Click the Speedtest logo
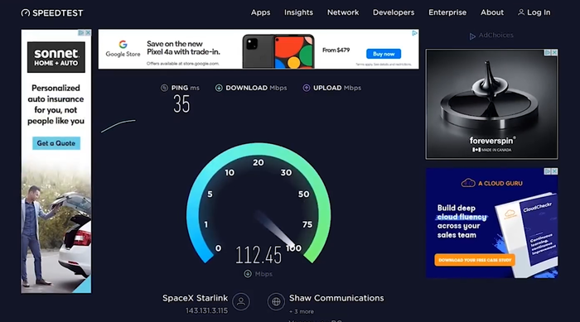 [x=52, y=13]
